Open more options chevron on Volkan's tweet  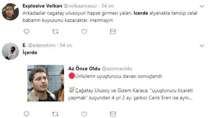(202, 6)
